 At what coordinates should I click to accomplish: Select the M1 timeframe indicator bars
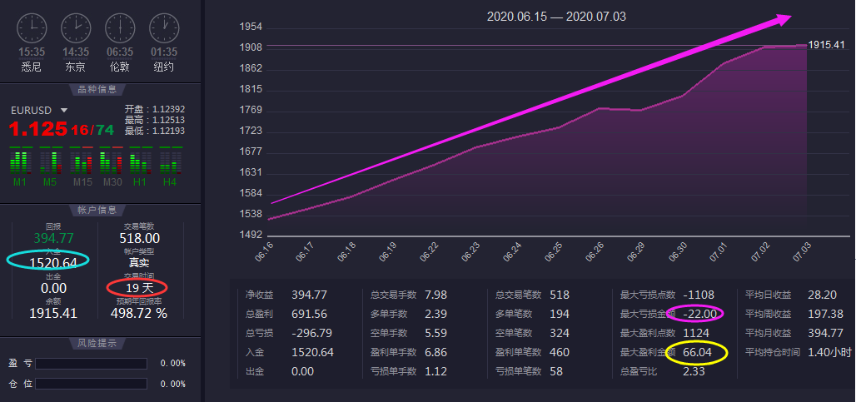(x=20, y=161)
